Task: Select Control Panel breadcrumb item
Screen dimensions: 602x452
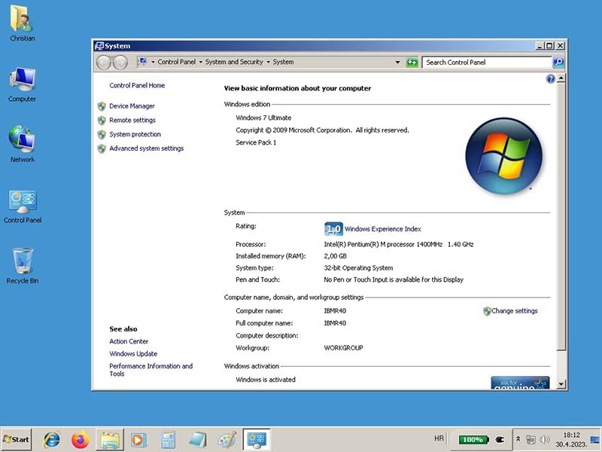Action: click(x=176, y=63)
